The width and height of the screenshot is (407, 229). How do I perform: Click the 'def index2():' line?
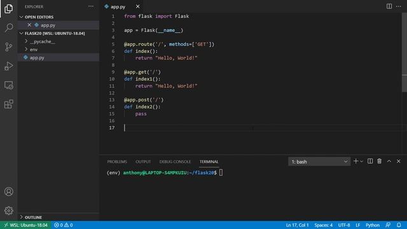pos(142,107)
